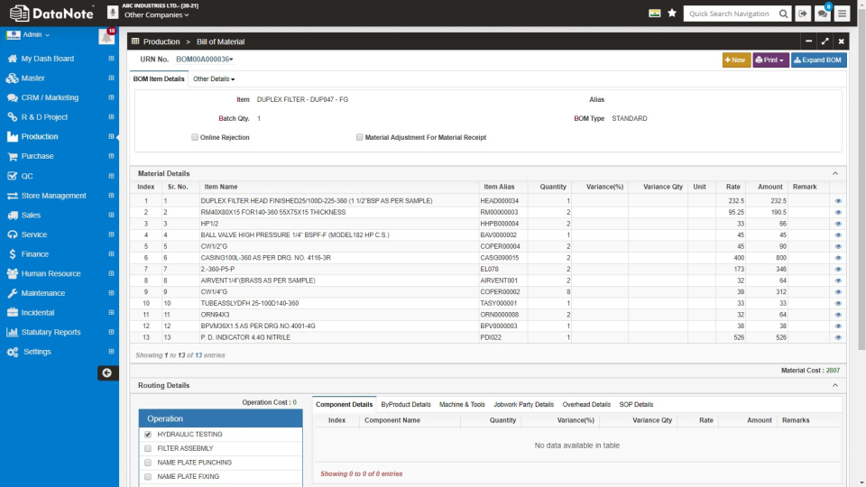Click the Statutary Reports chart icon

tap(12, 333)
